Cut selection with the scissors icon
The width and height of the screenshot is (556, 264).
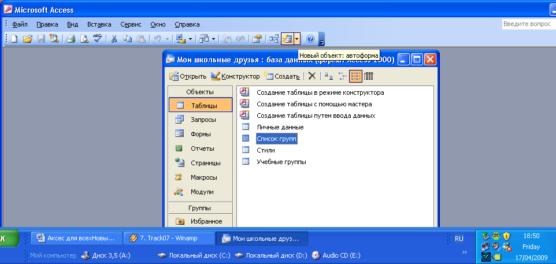[114, 39]
